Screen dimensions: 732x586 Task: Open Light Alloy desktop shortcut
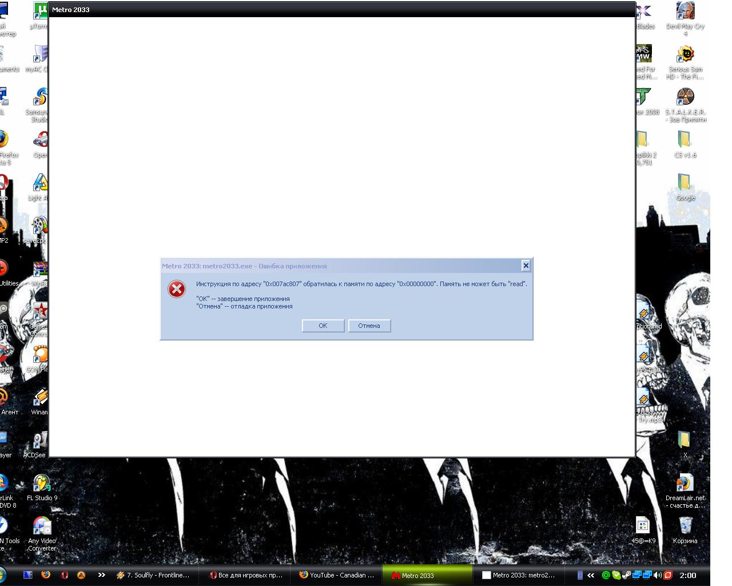[38, 187]
